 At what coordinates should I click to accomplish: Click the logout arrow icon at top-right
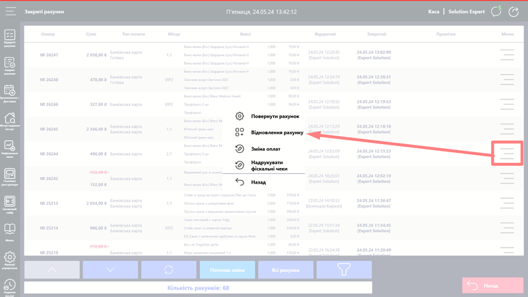514,11
